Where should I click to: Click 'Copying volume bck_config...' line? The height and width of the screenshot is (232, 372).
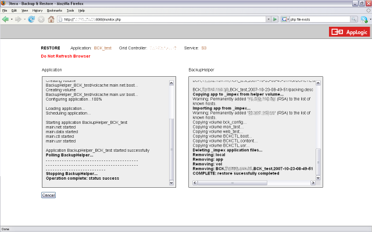[x=220, y=122]
